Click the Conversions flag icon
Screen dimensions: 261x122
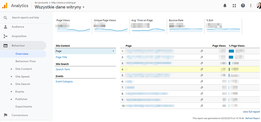tap(6, 115)
